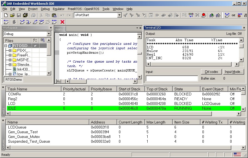Viewport: 248px width, 158px height.
Task: Expand the FreeR... folder node
Action: click(10, 55)
